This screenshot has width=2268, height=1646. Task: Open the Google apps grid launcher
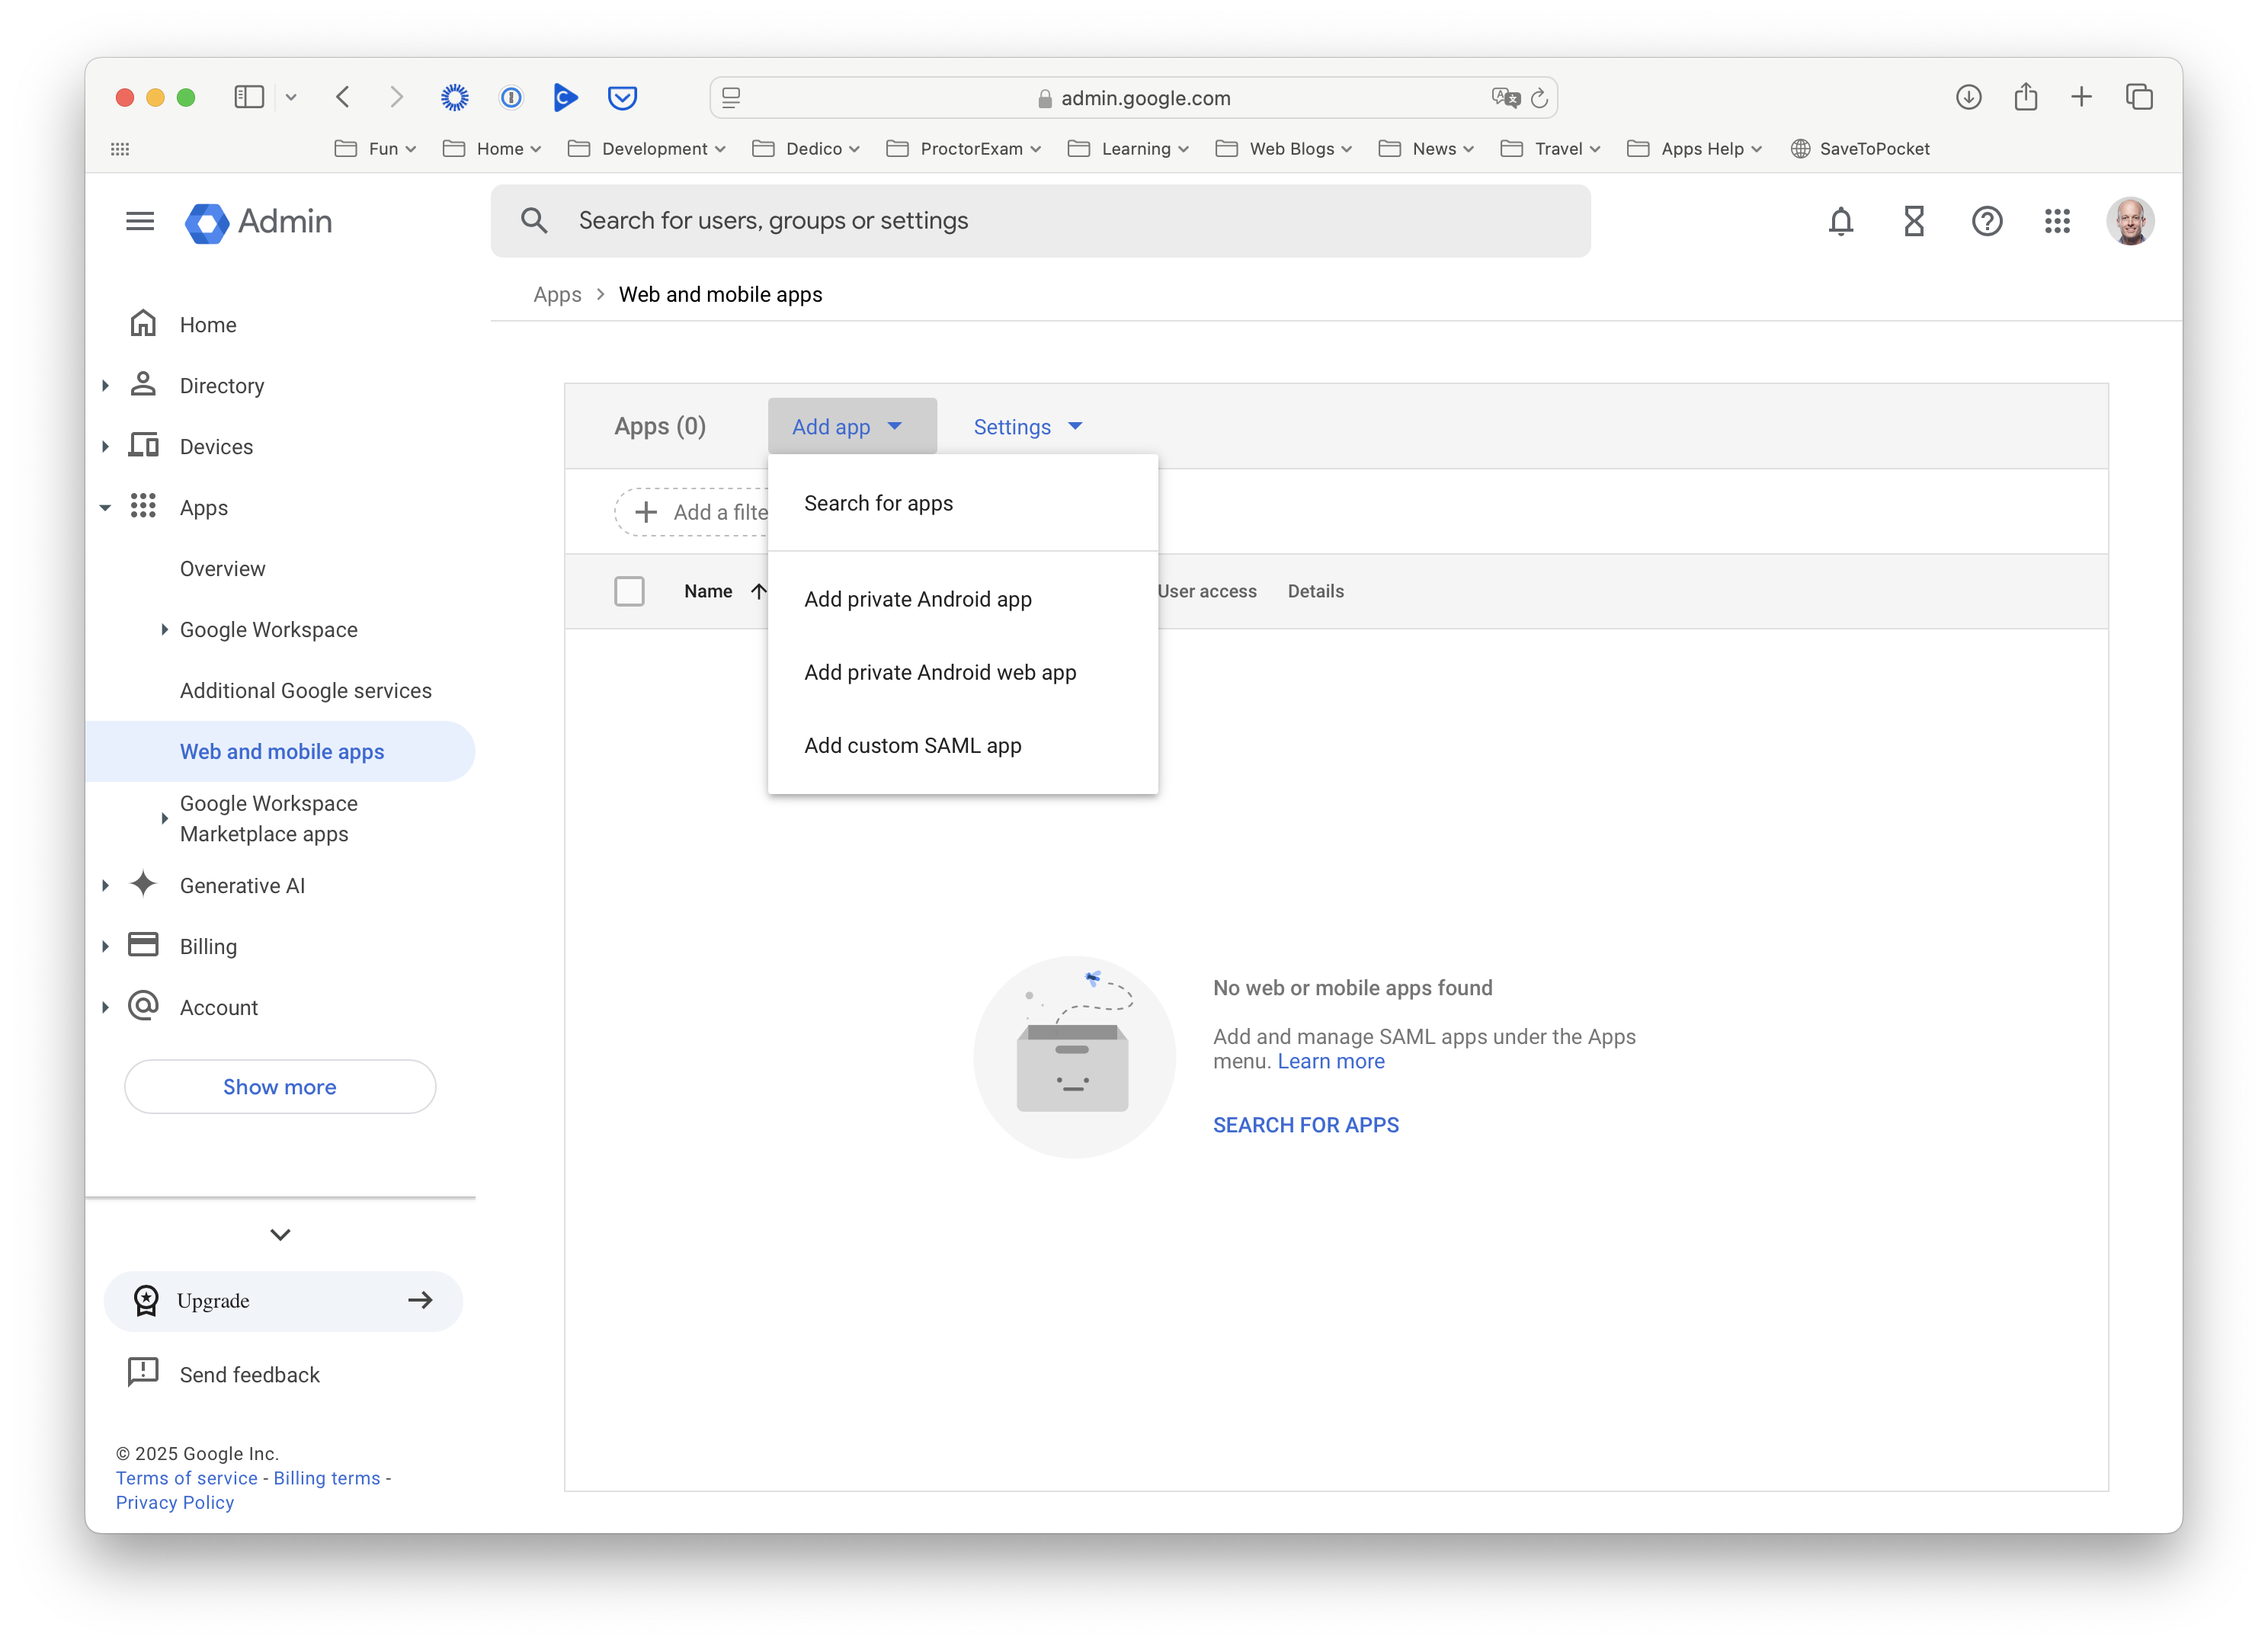2057,221
